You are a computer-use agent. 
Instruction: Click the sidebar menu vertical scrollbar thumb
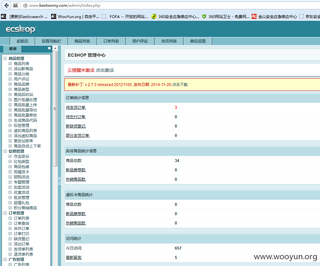point(55,109)
